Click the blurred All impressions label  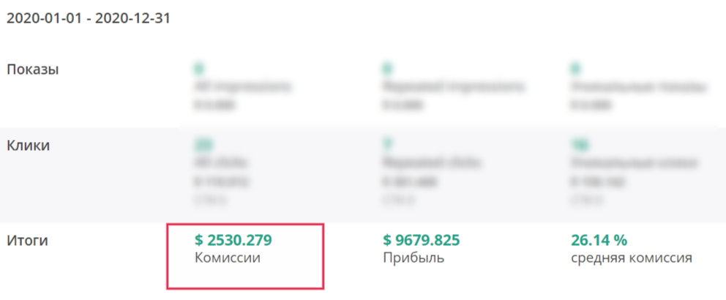pos(243,86)
